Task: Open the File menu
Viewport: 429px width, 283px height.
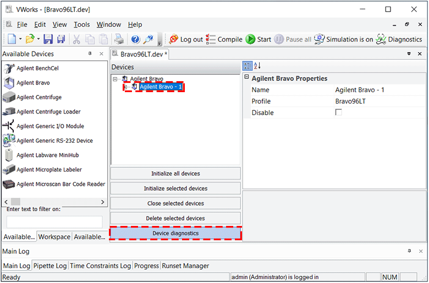Action: [22, 25]
